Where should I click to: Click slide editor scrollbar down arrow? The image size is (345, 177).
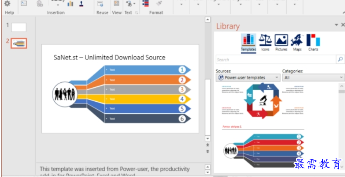pos(208,139)
